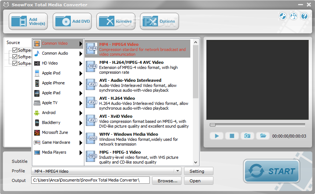Click the Open output folder button
The image size is (315, 194).
198,180
